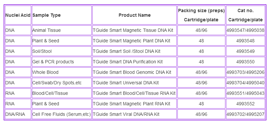Viewport: 274px width, 125px height.
Task: Select the Whole Blood sample cell
Action: [62, 72]
